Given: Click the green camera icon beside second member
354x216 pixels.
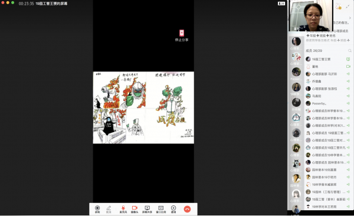Looking at the screenshot, I should tap(348, 67).
